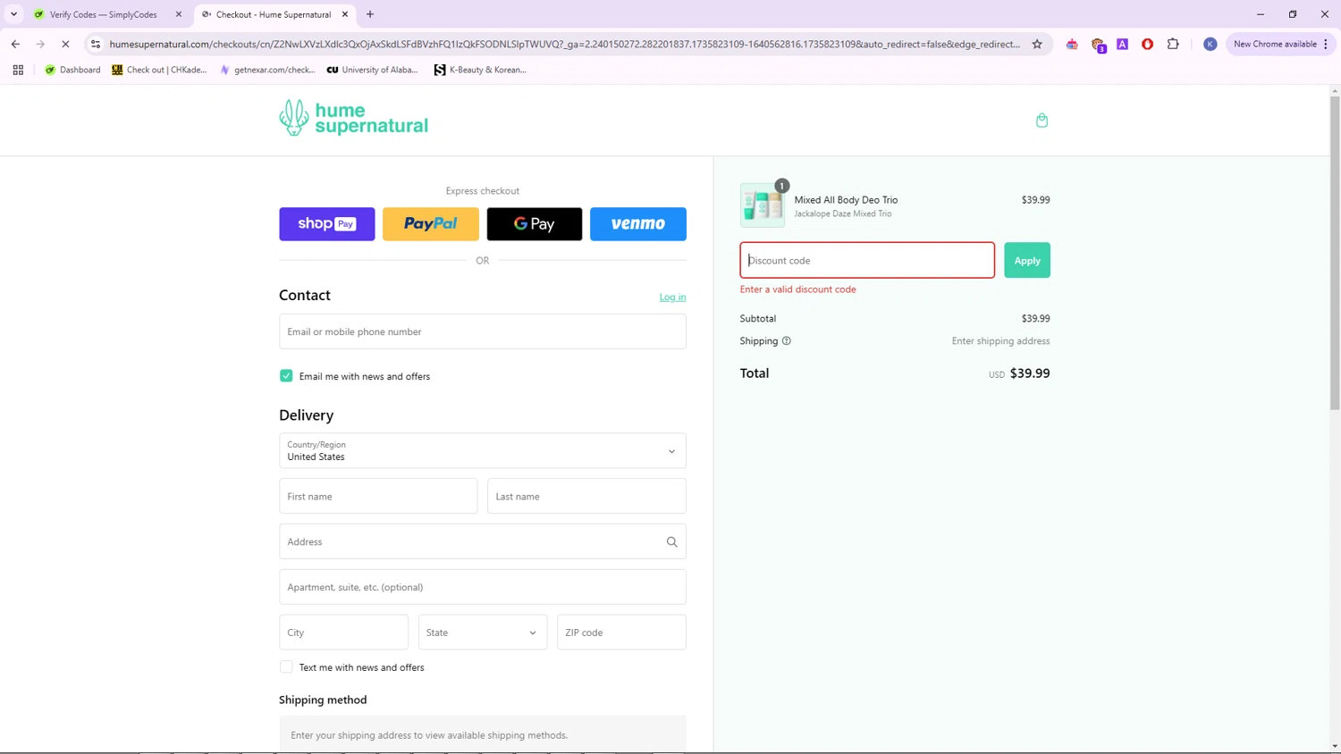Click the Last name field
Image resolution: width=1341 pixels, height=754 pixels.
586,496
